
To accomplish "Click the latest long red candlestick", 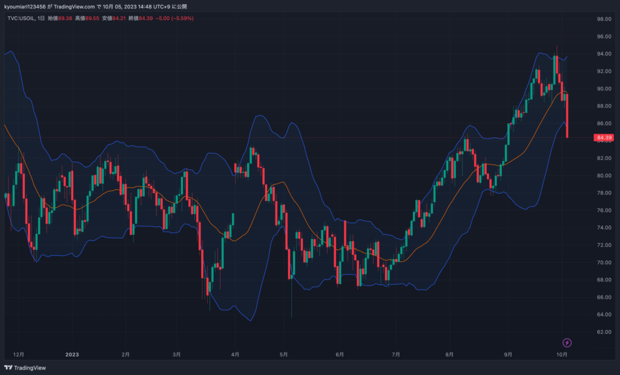I will point(567,116).
